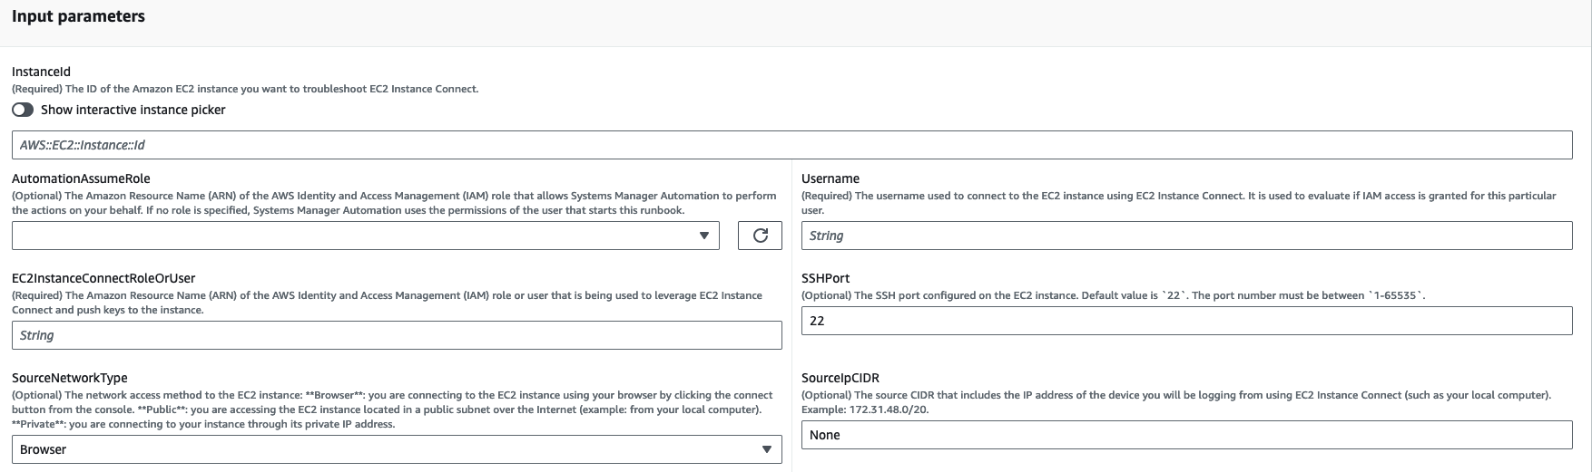Select the EC2InstanceConnectRoleOrUser String input box
Image resolution: width=1592 pixels, height=472 pixels.
[x=396, y=335]
